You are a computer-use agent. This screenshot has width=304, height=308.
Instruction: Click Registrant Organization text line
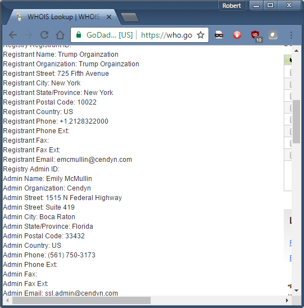(71, 64)
